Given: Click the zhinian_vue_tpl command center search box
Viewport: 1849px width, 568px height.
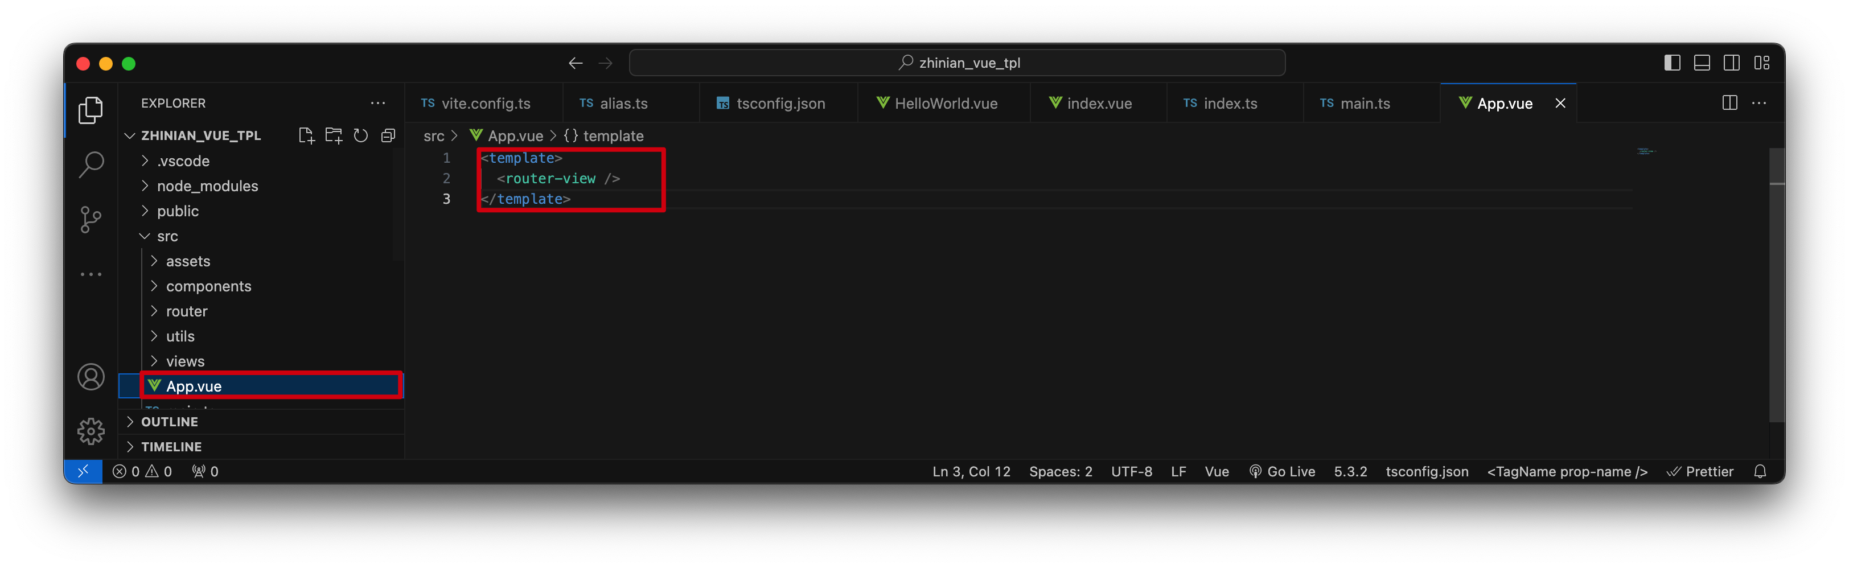Looking at the screenshot, I should [957, 63].
